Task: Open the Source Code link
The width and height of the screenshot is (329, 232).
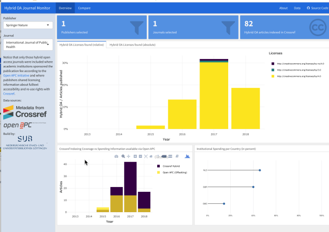Action: 317,8
